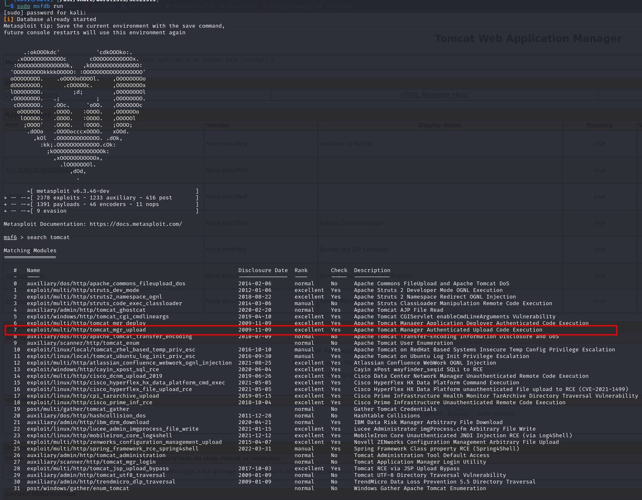
Task: Click the 'Rank' column header
Action: 301,270
